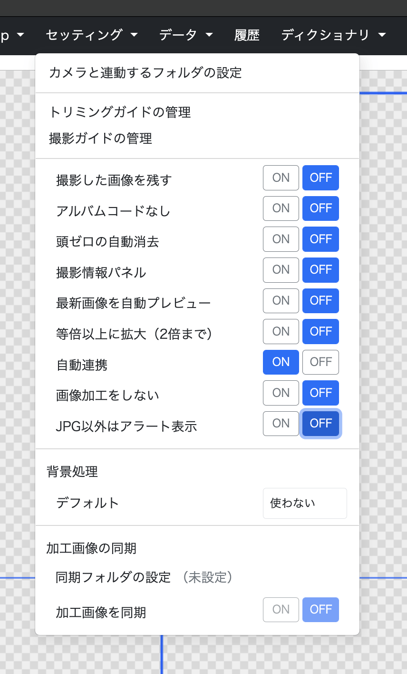
Task: Enable 頭ゼロの自動消去 with ON
Action: point(281,239)
